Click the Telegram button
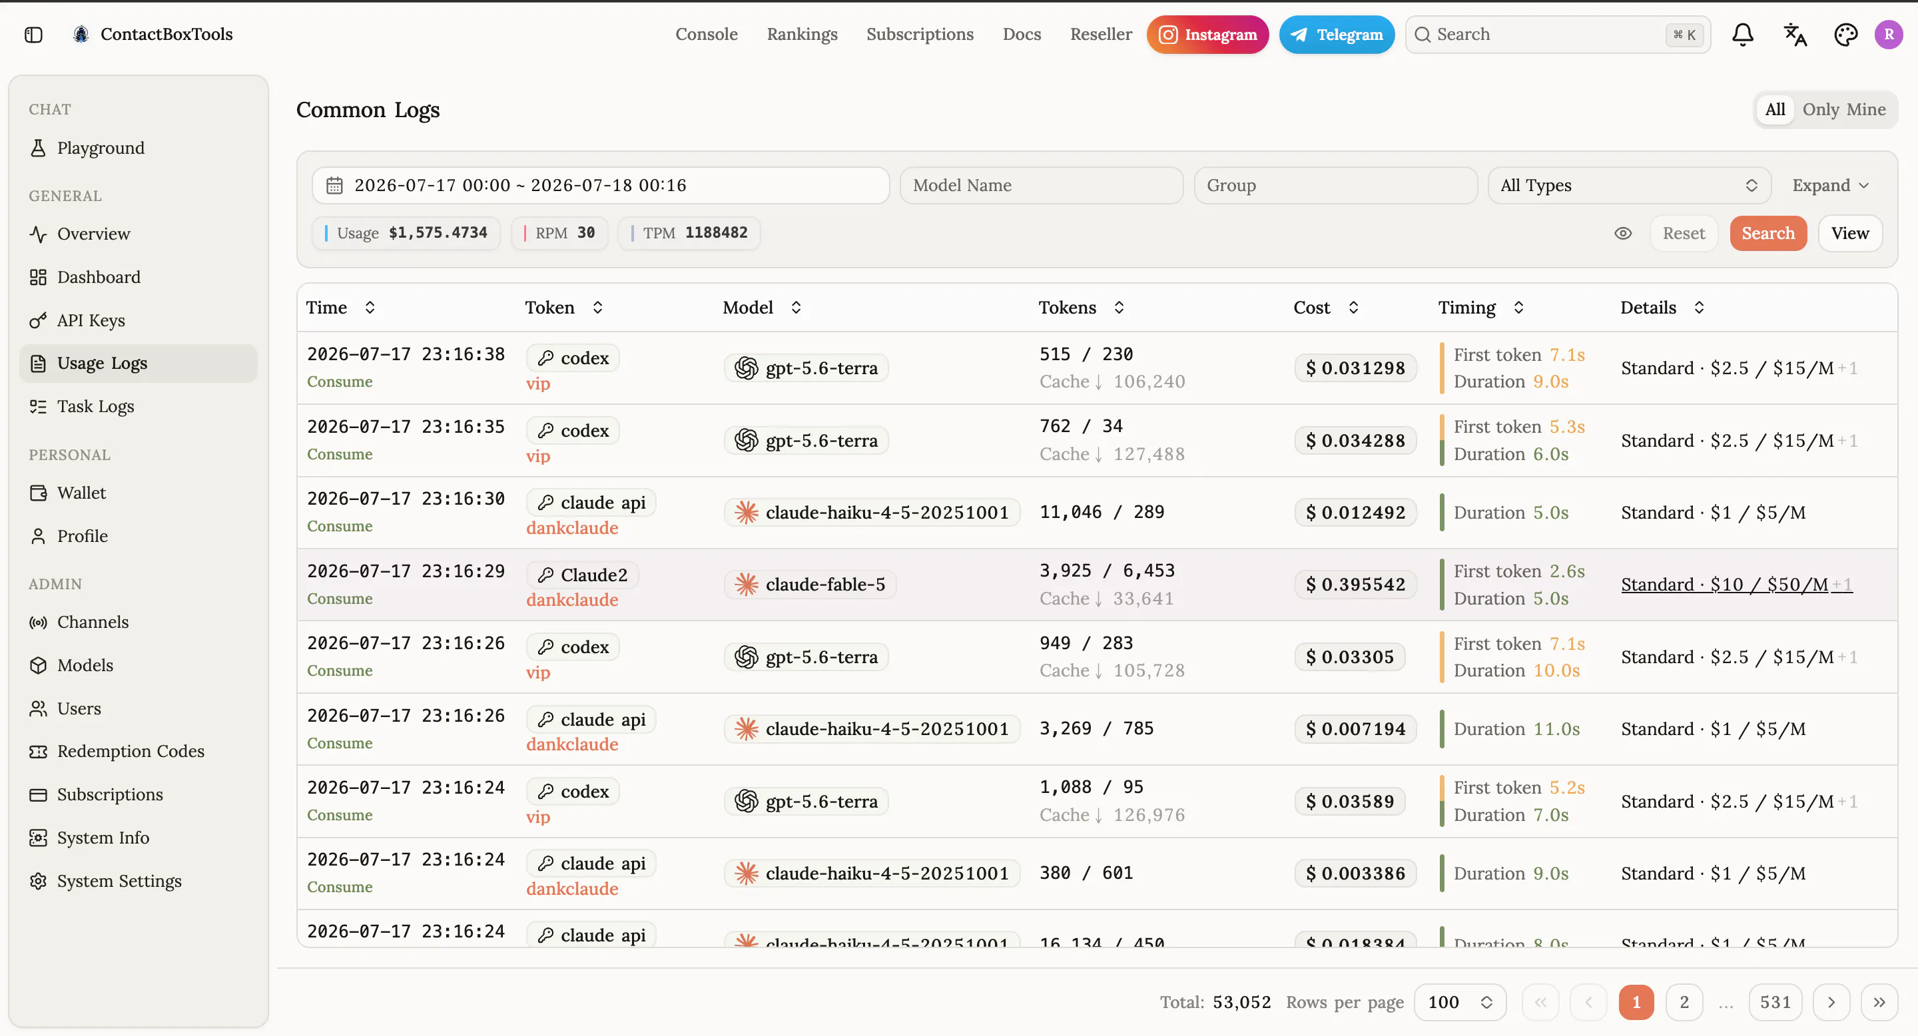 (x=1337, y=34)
